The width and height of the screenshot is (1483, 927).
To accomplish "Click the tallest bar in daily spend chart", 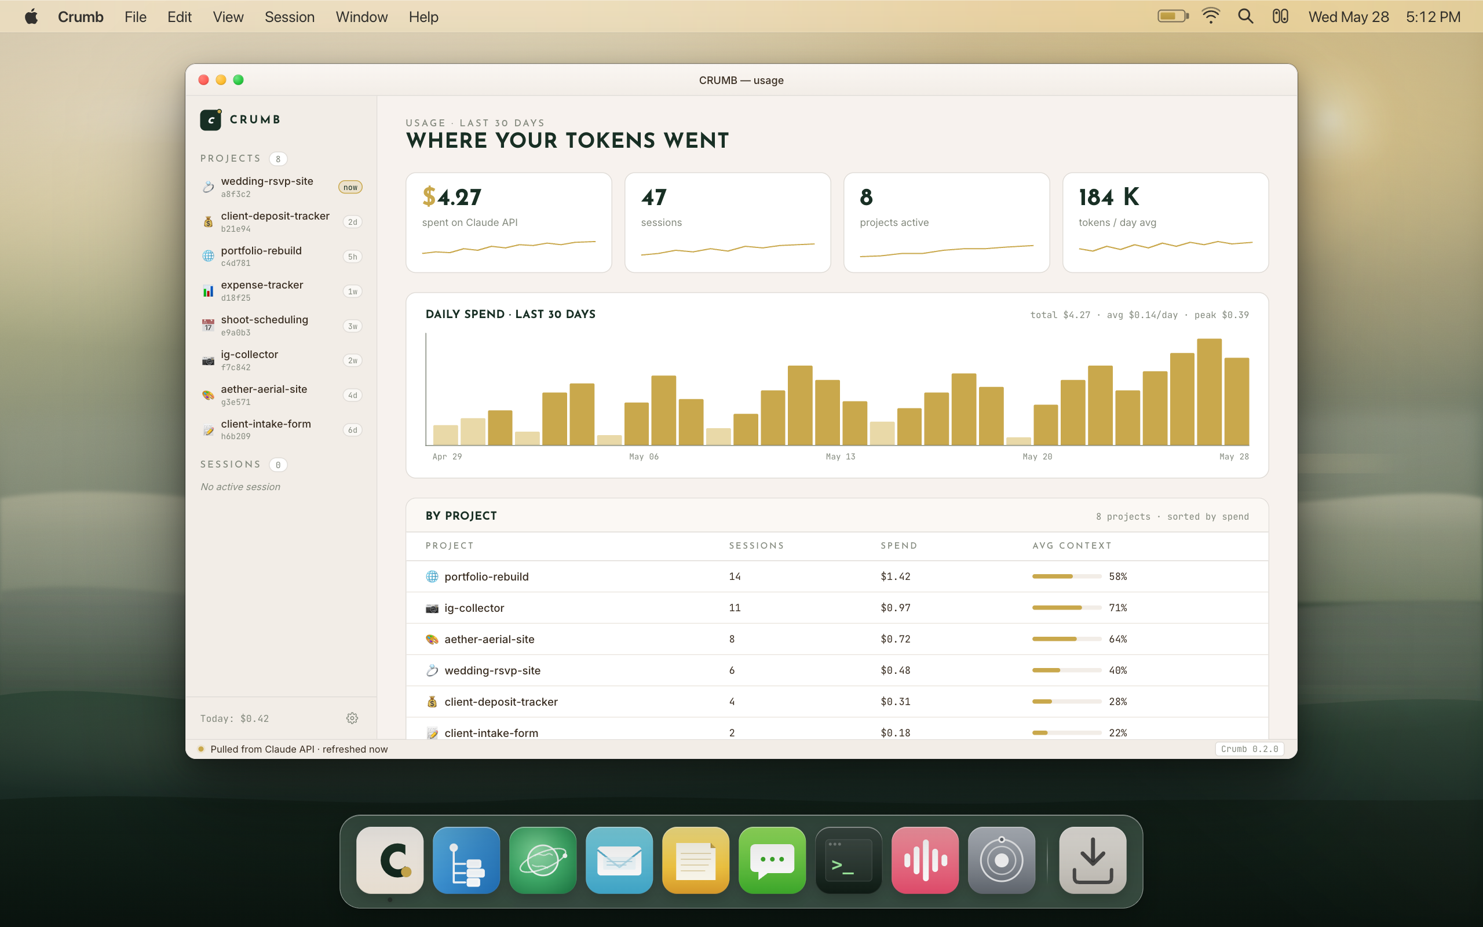I will tap(1209, 392).
